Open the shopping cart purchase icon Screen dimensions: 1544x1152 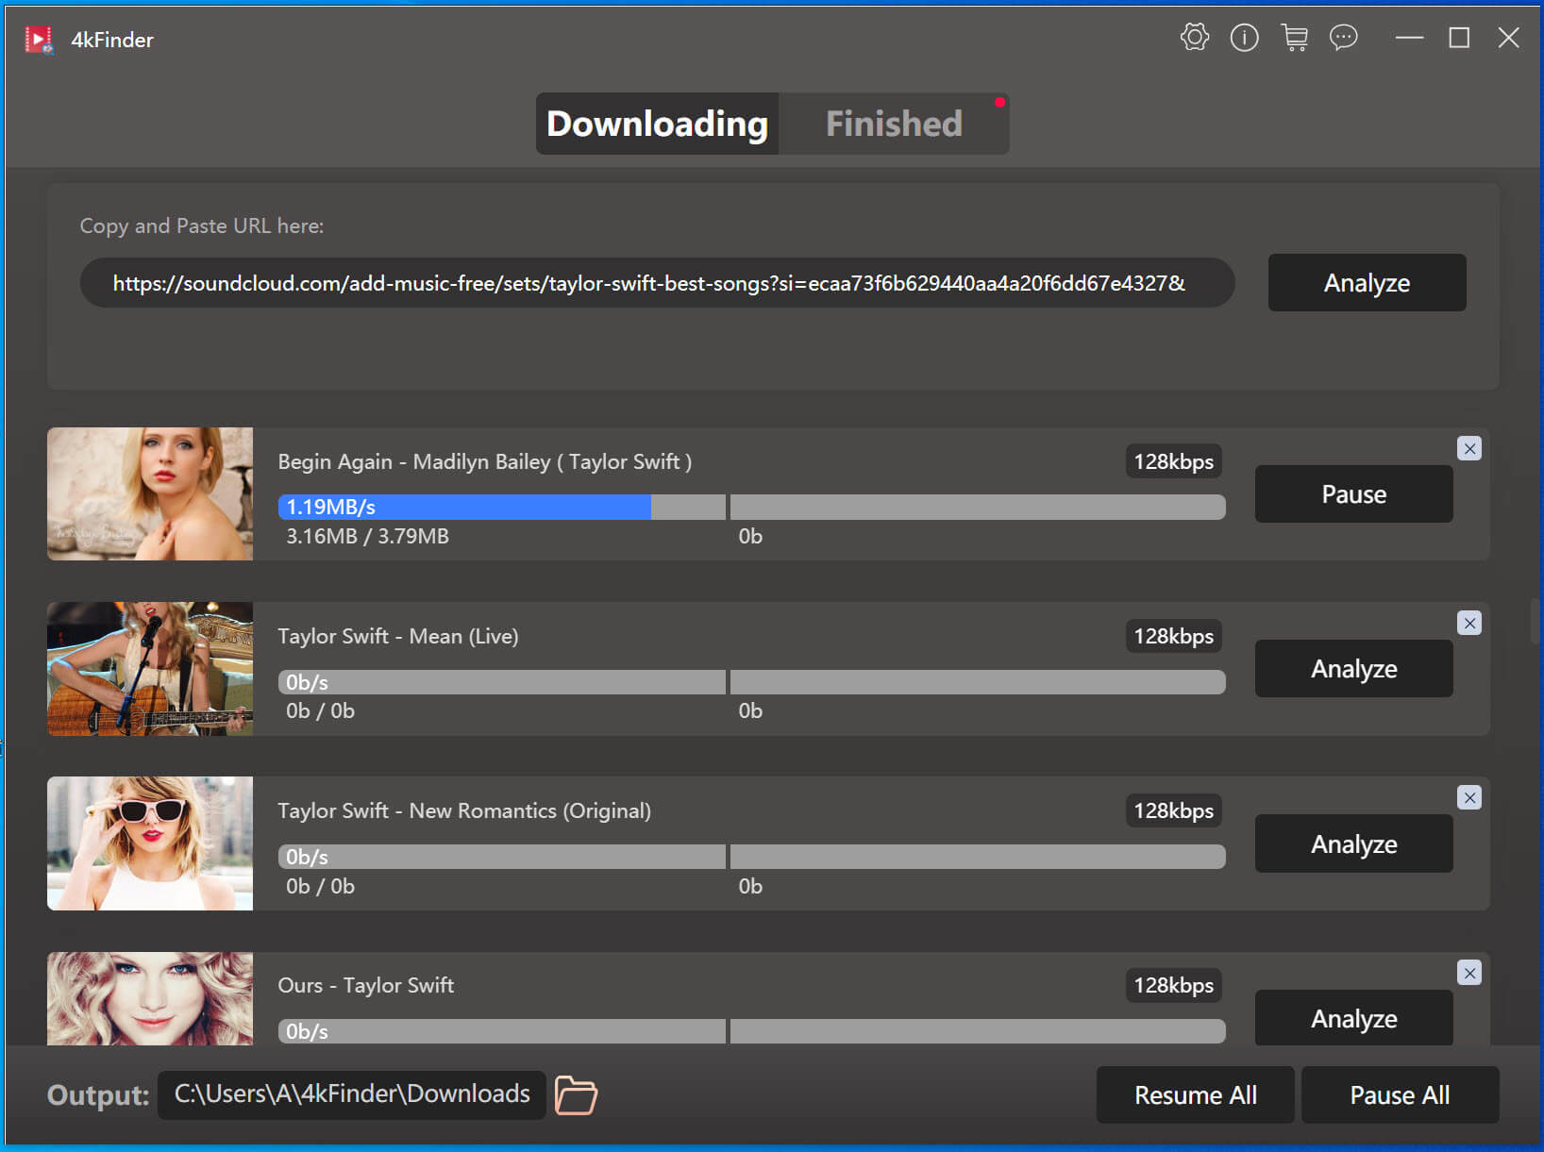(x=1294, y=38)
